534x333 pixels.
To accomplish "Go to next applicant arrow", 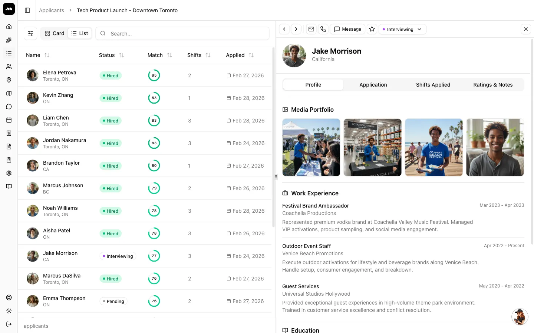I will coord(296,29).
